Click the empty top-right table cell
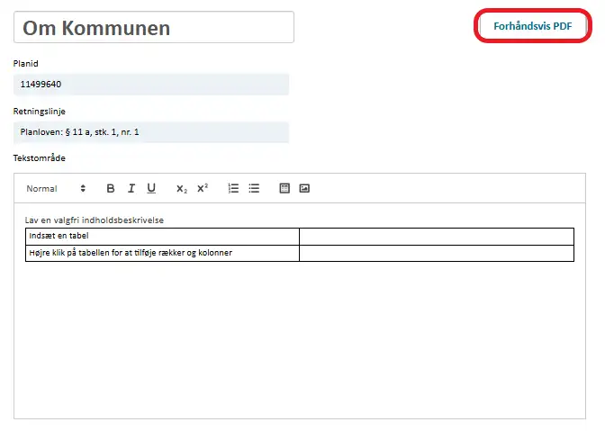 (x=436, y=236)
